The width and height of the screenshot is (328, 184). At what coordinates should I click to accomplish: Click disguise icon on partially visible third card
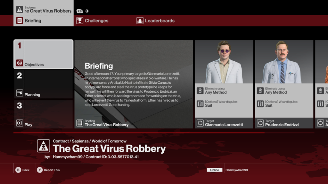coord(320,104)
